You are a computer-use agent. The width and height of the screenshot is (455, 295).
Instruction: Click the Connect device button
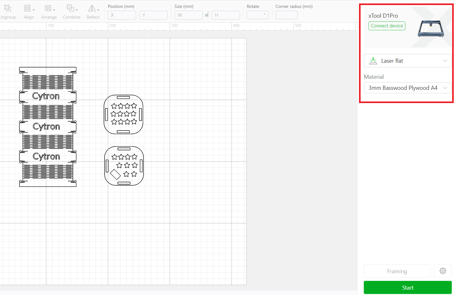(387, 26)
